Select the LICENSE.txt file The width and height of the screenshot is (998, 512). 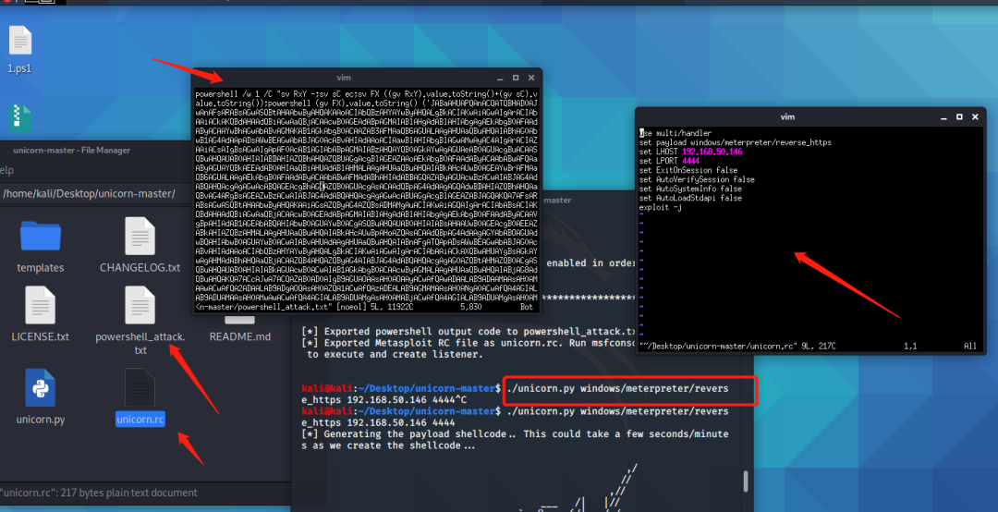coord(40,314)
